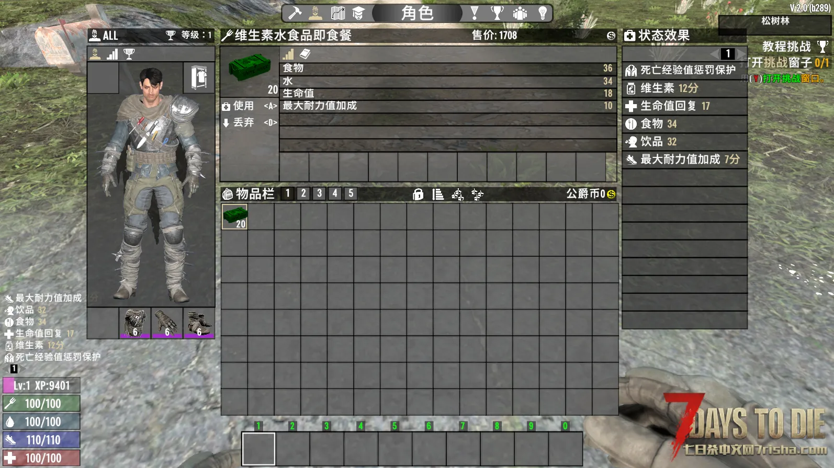The width and height of the screenshot is (834, 468).
Task: Click the XP level bar Lv:1
Action: click(x=41, y=385)
